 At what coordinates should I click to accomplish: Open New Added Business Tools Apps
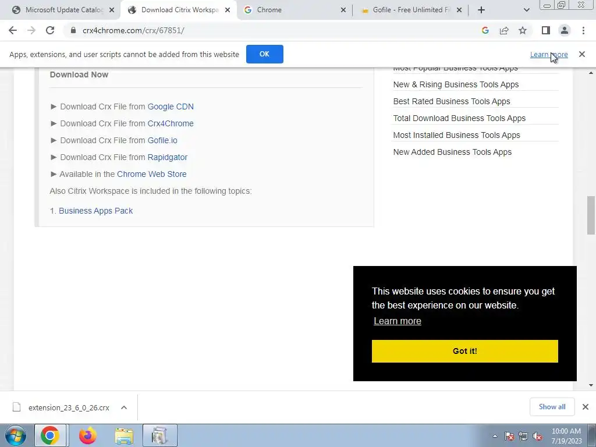452,152
